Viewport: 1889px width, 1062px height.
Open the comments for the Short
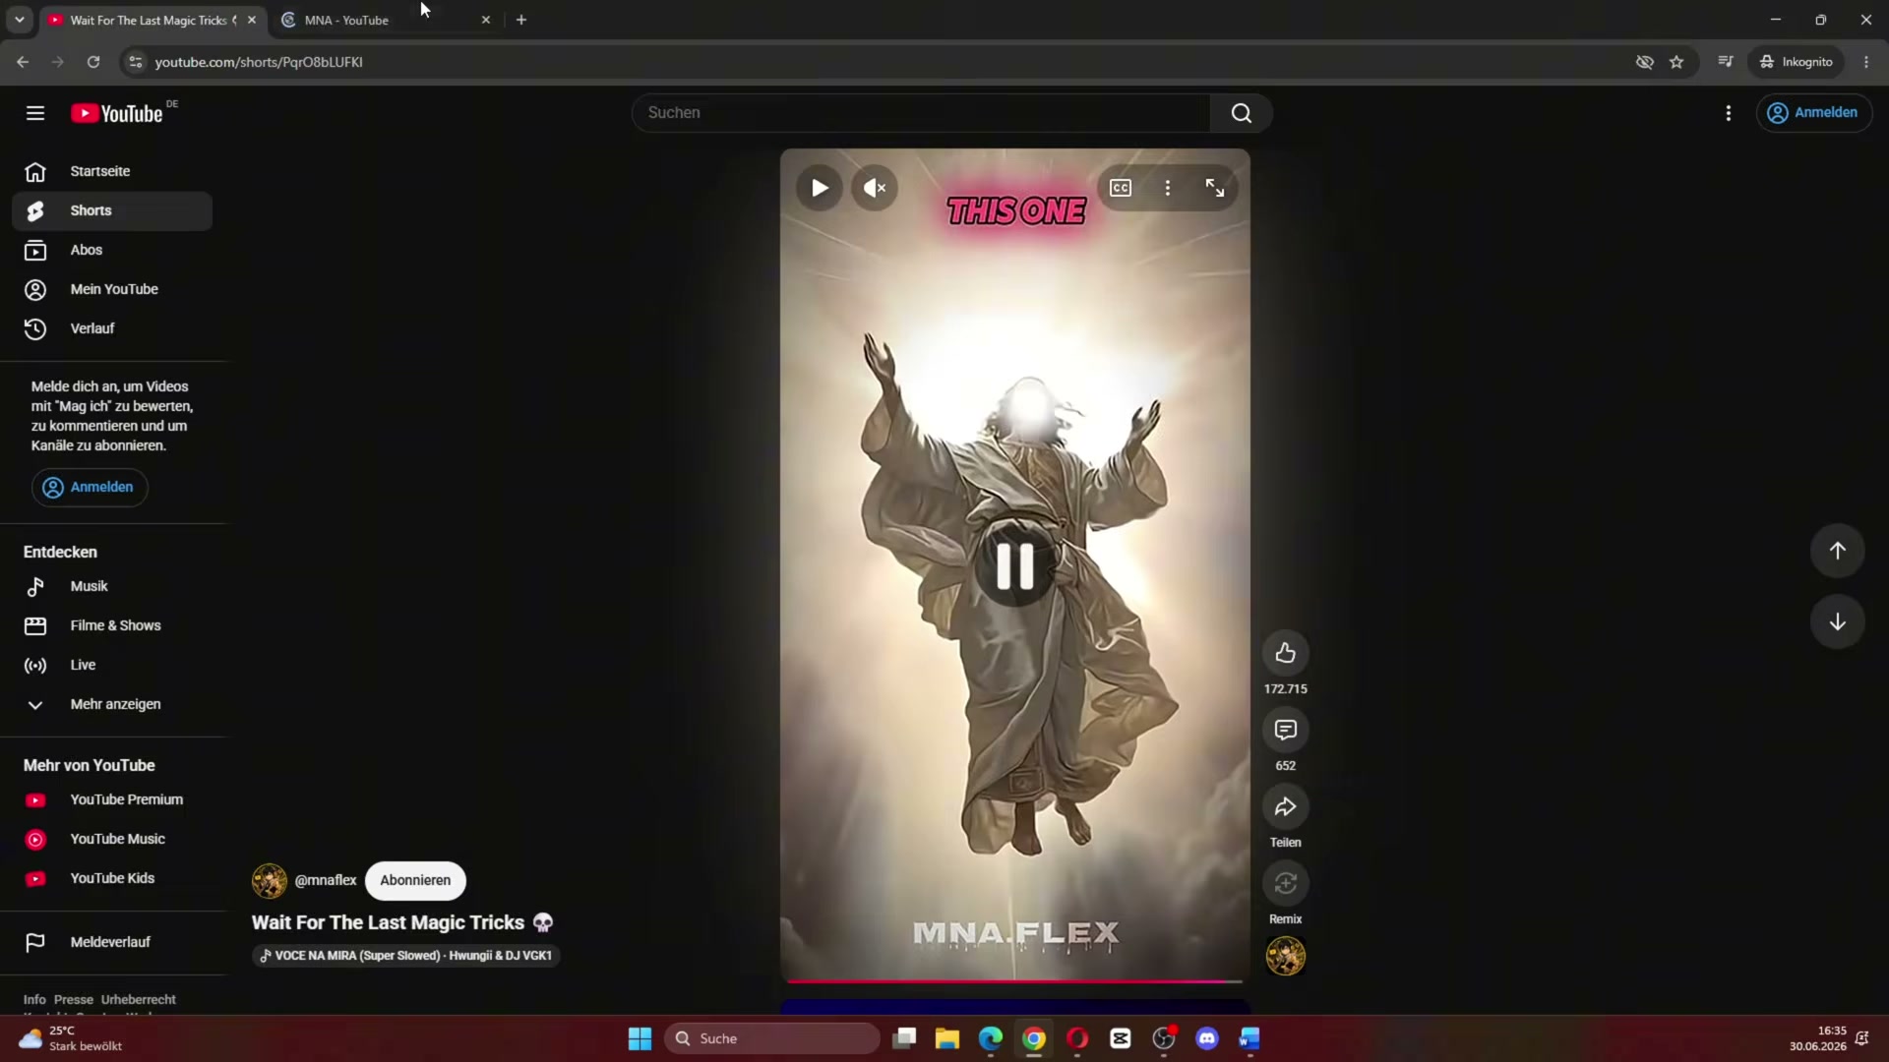(x=1286, y=730)
